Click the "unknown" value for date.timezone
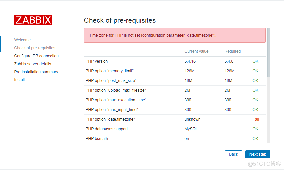 [x=192, y=119]
